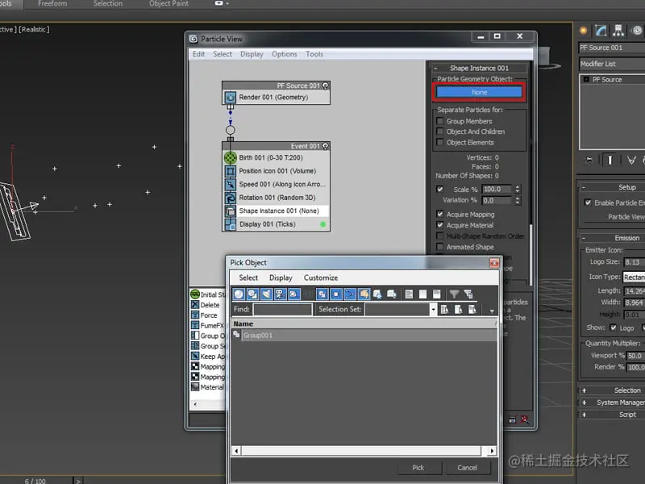The width and height of the screenshot is (645, 484).
Task: Click the Rotation 001 operator icon
Action: (231, 198)
